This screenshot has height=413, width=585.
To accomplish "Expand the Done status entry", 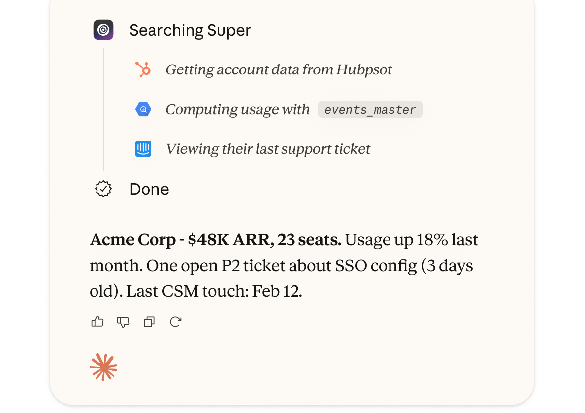I will 149,189.
